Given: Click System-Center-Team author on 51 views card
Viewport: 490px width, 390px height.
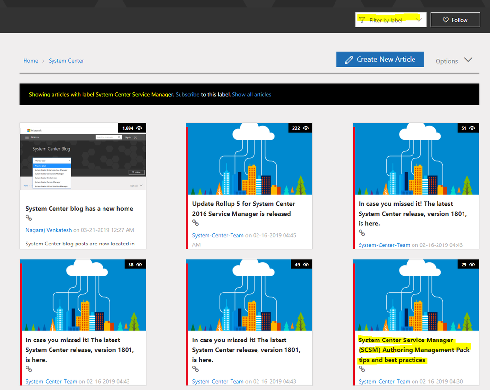Looking at the screenshot, I should click(384, 245).
